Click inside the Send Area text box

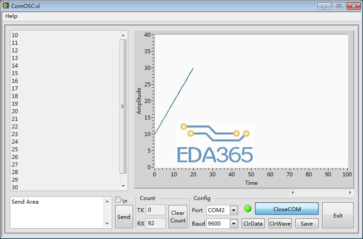(x=57, y=213)
